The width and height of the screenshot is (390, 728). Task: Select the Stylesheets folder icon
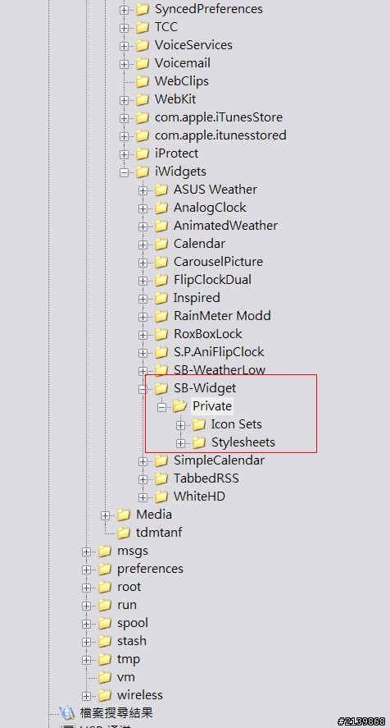198,442
